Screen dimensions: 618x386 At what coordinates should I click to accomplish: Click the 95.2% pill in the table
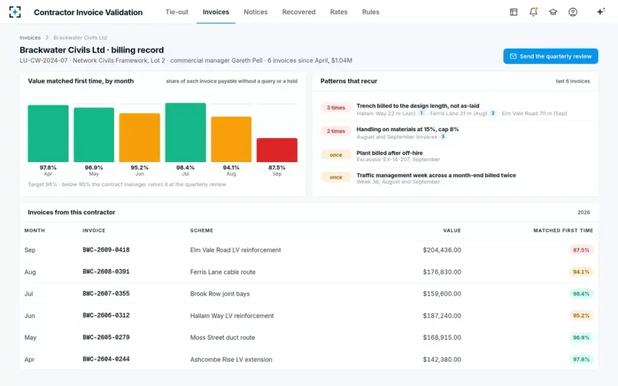point(581,315)
